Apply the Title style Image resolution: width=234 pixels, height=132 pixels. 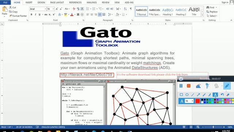coord(194,11)
